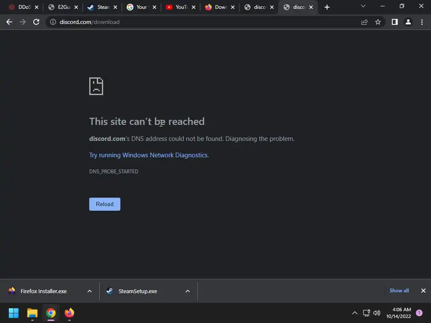Close the DDoS tab
This screenshot has width=431, height=323.
[x=37, y=8]
